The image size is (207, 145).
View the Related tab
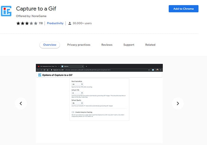(150, 45)
